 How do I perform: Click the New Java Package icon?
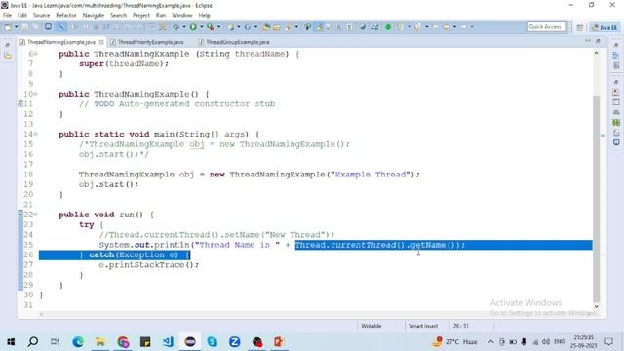click(x=231, y=27)
